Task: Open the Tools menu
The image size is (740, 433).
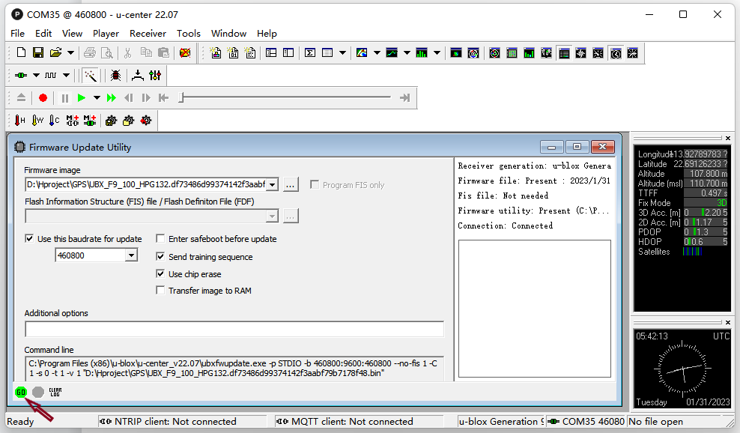Action: pyautogui.click(x=189, y=34)
